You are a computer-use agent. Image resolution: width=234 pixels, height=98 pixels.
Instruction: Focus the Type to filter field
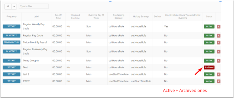tap(34, 6)
